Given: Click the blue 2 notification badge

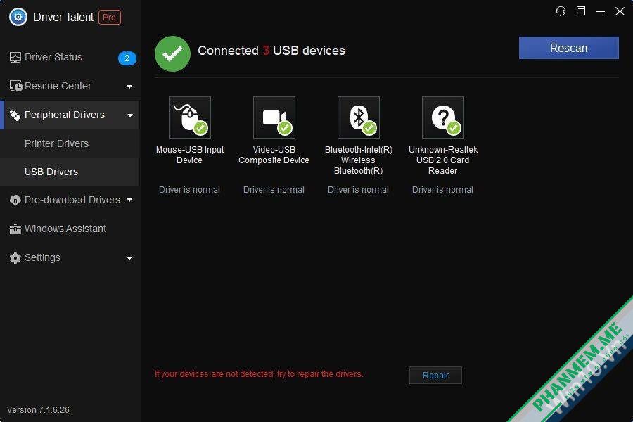Looking at the screenshot, I should 127,58.
